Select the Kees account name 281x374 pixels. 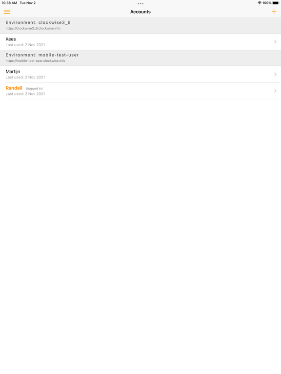point(11,39)
